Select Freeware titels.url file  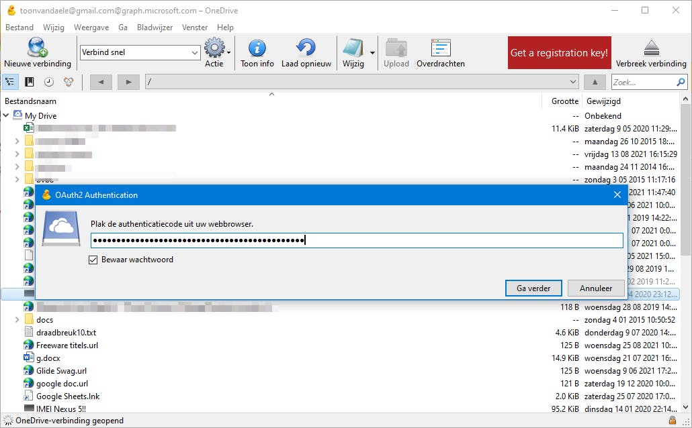pos(67,345)
